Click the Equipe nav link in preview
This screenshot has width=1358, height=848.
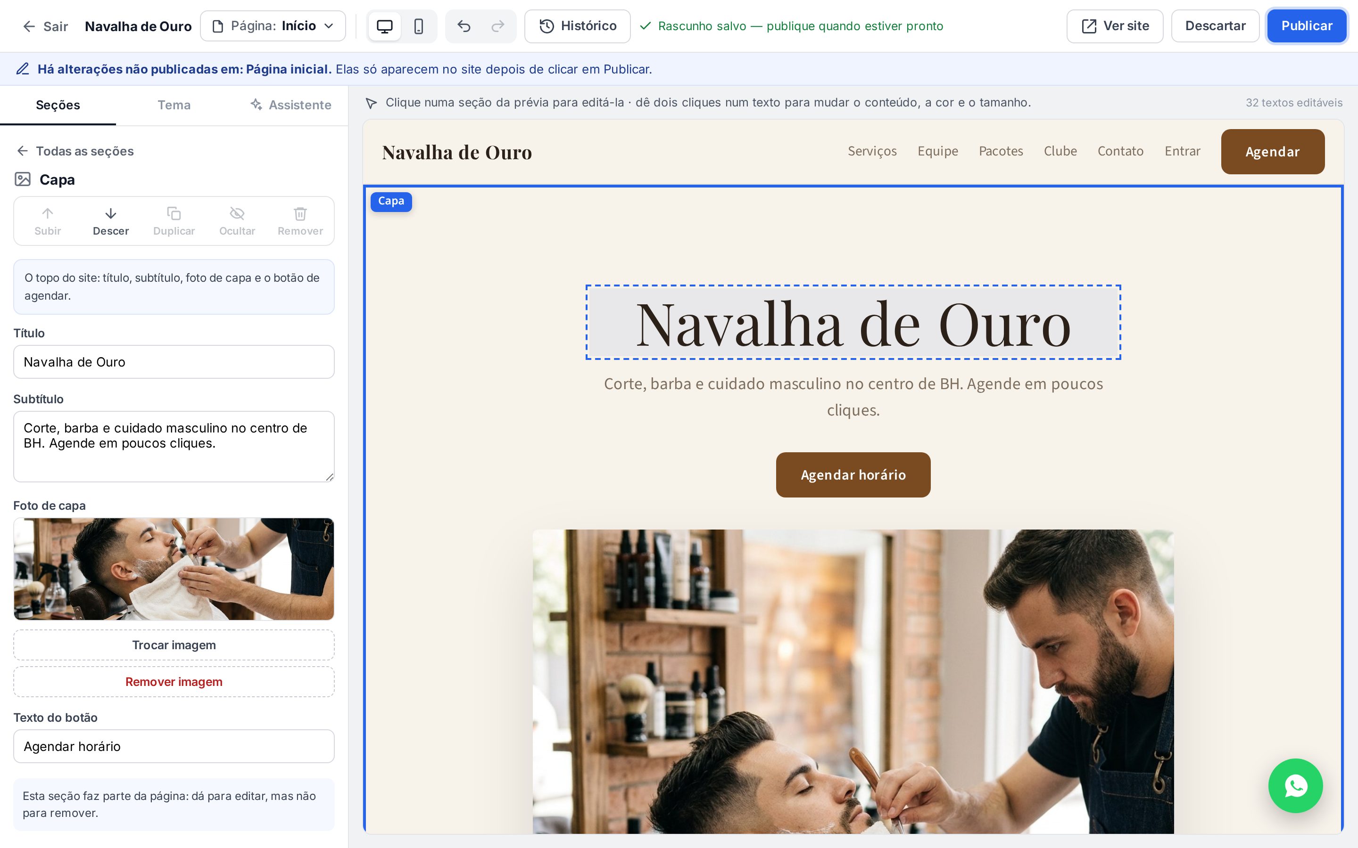[938, 151]
